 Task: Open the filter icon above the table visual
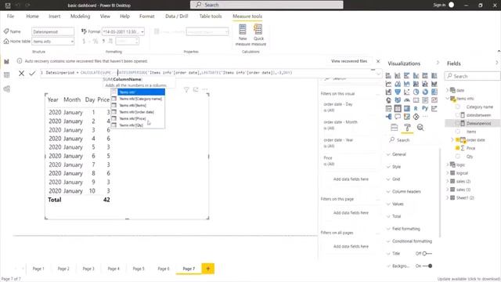click(186, 90)
